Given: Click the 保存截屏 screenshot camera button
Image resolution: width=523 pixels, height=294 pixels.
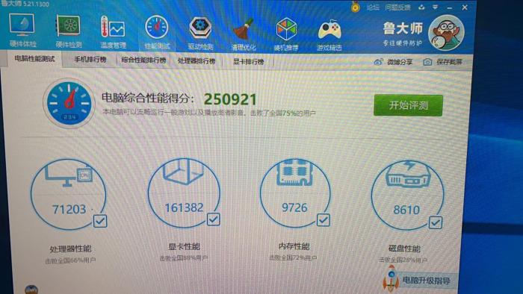Looking at the screenshot, I should [442, 62].
